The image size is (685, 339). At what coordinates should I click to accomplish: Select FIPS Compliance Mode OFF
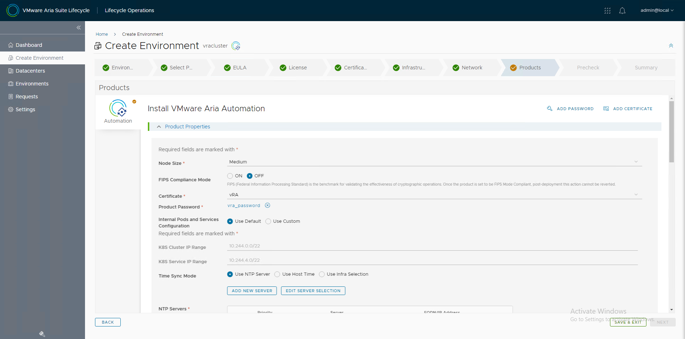250,176
